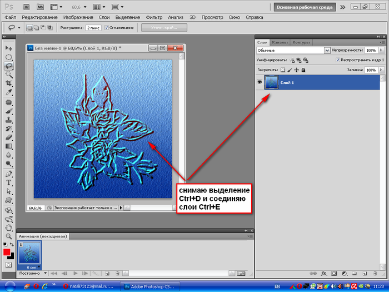
Task: Convert to timeline animation
Action: coord(241,274)
